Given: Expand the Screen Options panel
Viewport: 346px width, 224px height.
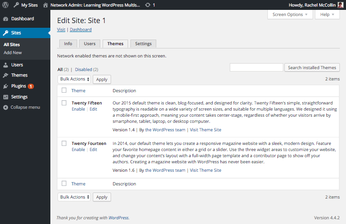Looking at the screenshot, I should 290,15.
